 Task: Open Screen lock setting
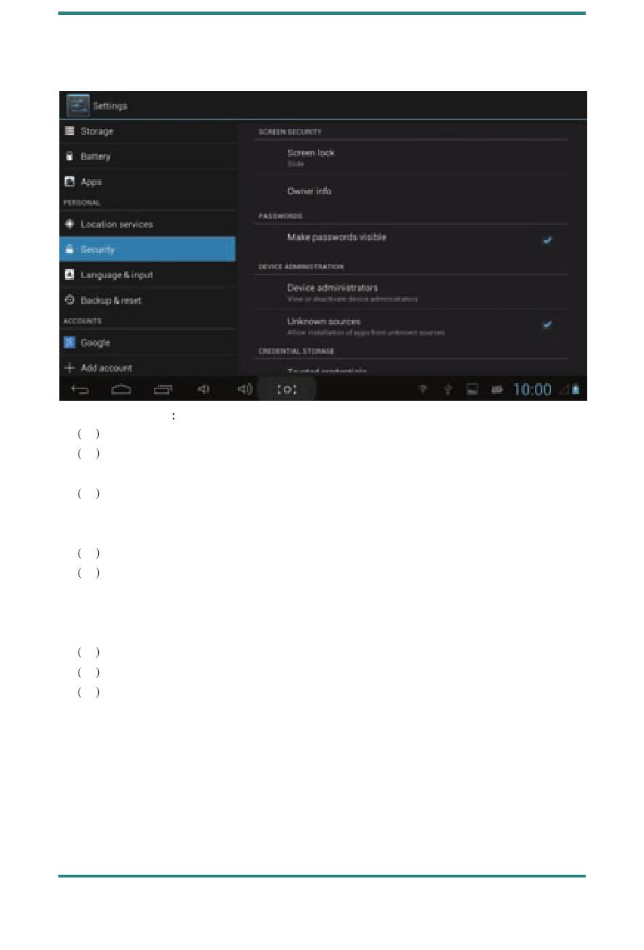410,157
